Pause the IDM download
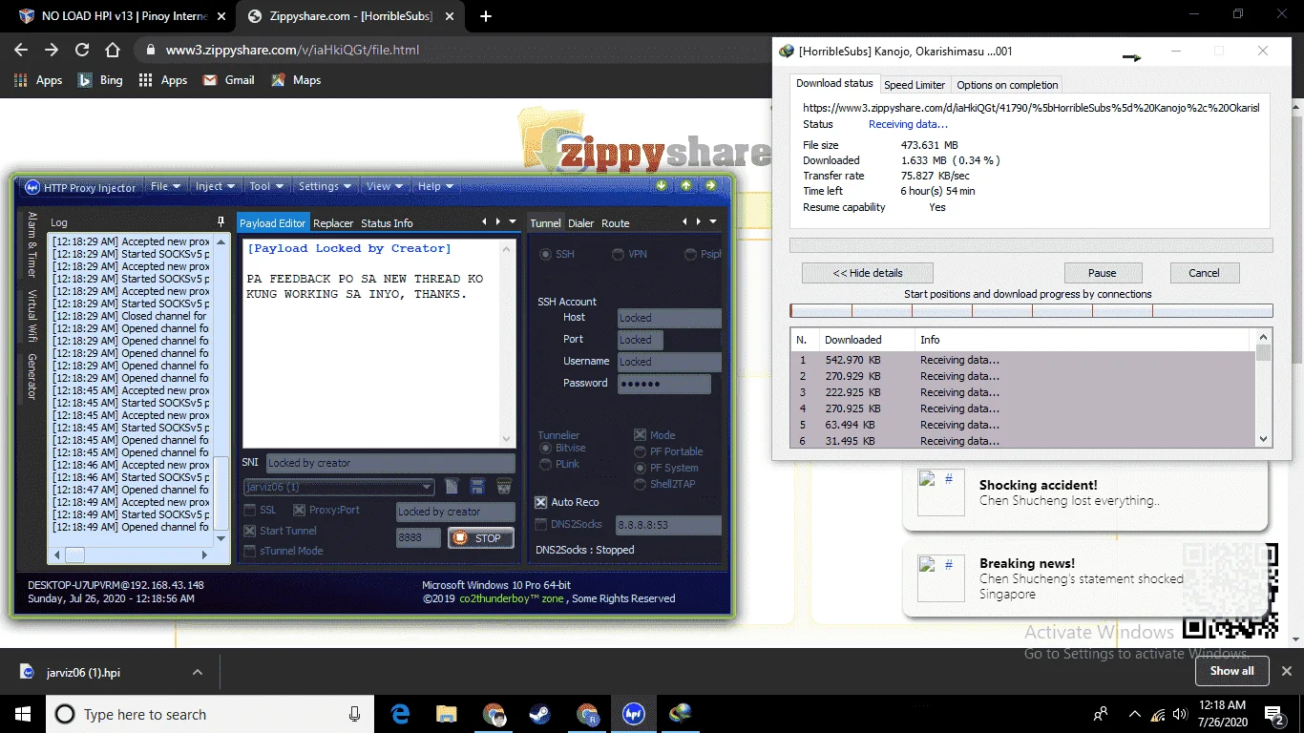The image size is (1304, 733). point(1103,273)
